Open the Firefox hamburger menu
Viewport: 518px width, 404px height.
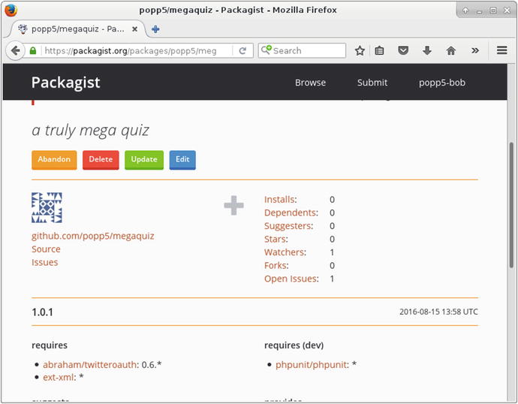501,50
